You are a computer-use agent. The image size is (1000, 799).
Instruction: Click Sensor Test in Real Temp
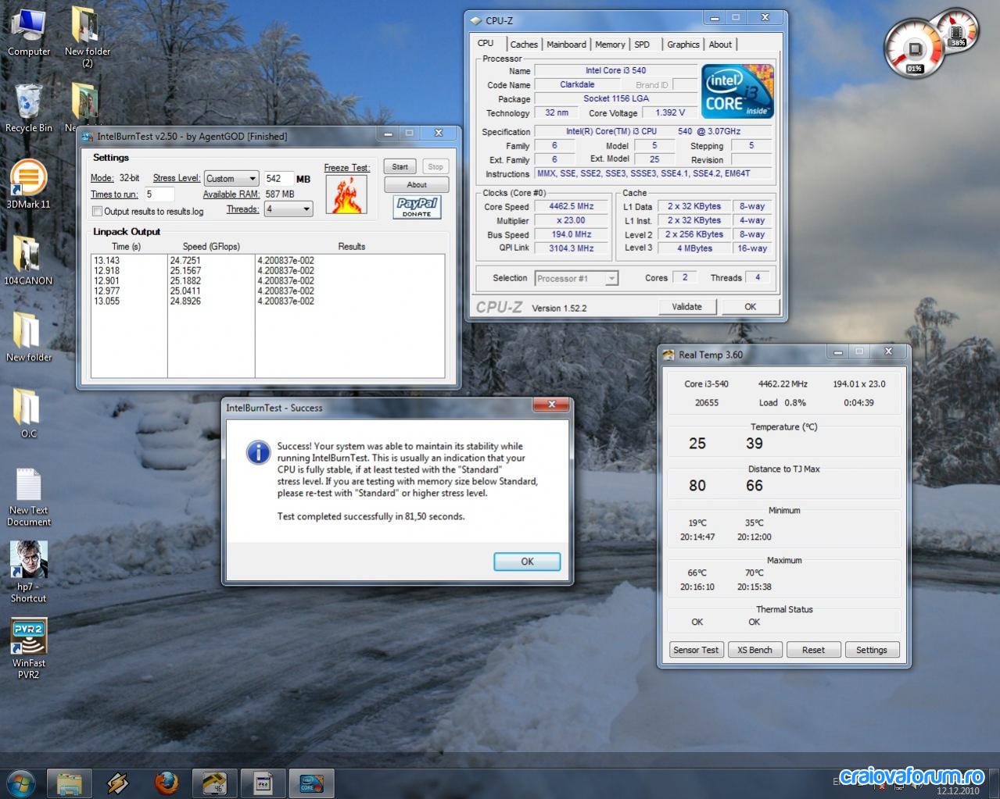(x=696, y=650)
